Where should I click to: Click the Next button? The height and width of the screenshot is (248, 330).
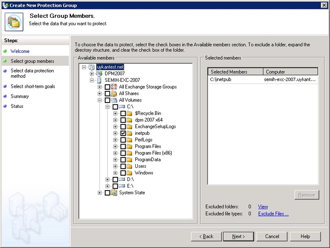238,236
